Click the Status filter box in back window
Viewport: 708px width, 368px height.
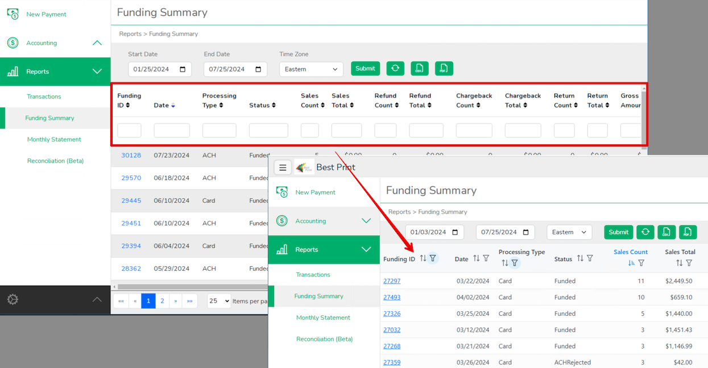[x=268, y=131]
